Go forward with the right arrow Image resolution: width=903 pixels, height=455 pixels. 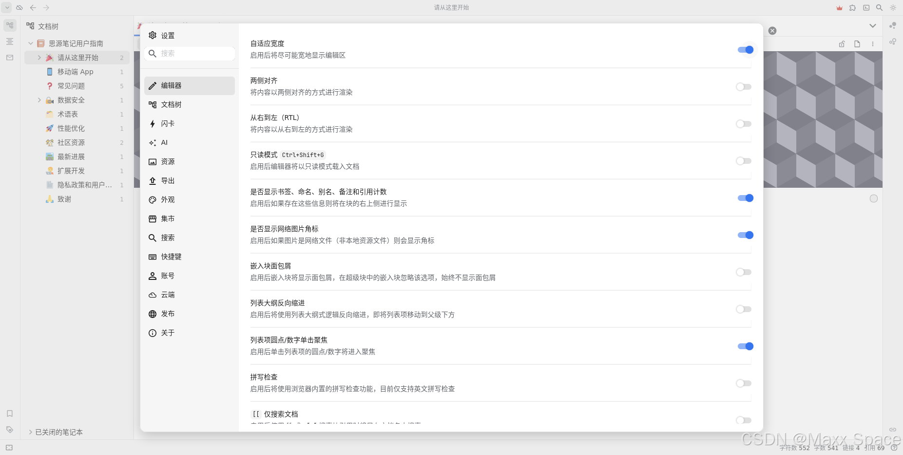46,8
